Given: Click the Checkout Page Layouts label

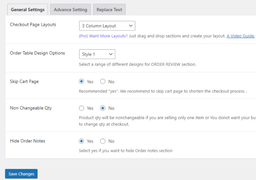Looking at the screenshot, I should 33,25.
